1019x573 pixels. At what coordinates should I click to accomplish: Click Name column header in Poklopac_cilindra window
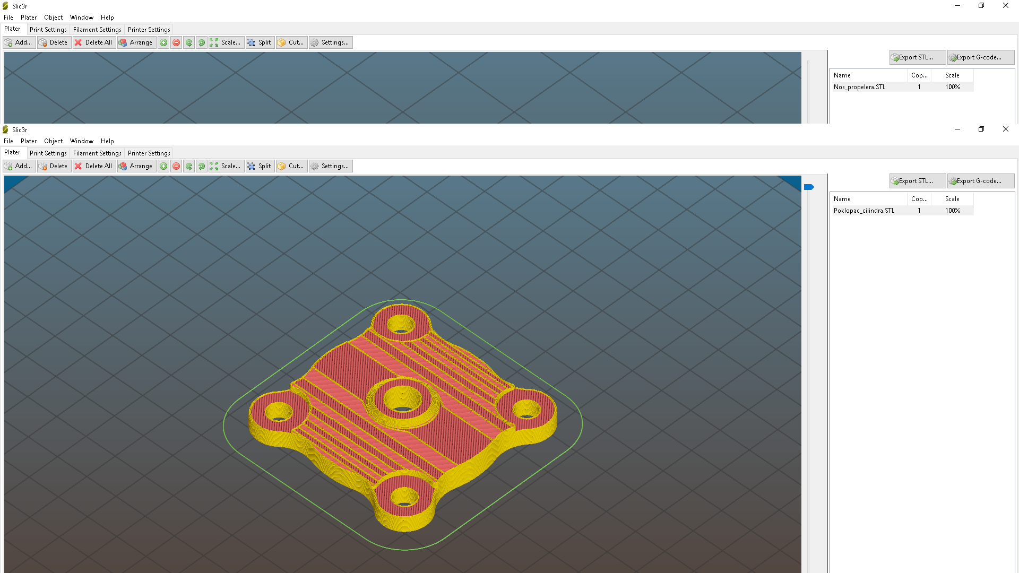(869, 199)
